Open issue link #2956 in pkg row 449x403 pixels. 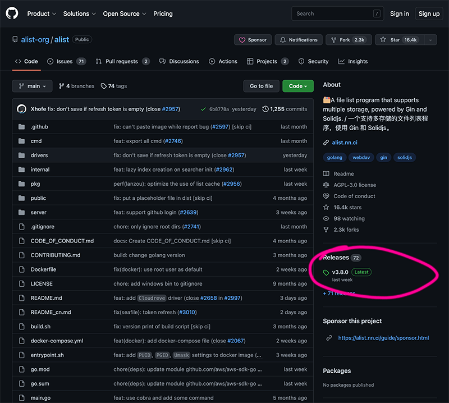point(232,184)
